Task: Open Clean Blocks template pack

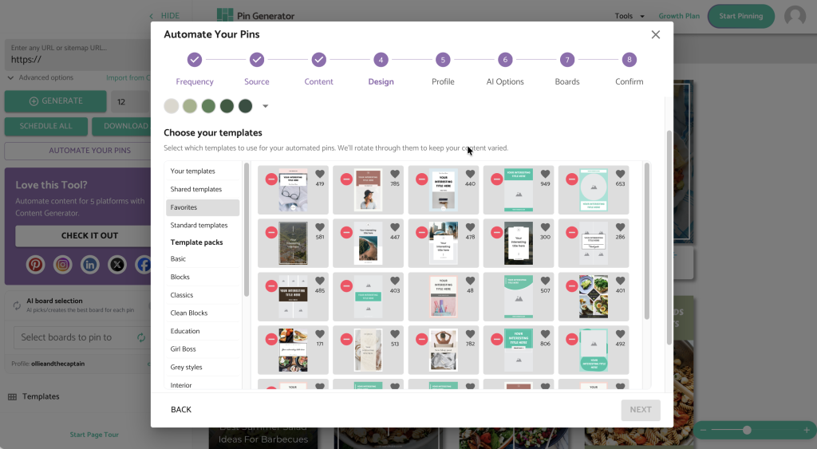Action: (x=203, y=313)
